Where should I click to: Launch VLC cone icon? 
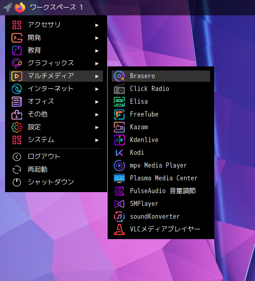coord(119,229)
